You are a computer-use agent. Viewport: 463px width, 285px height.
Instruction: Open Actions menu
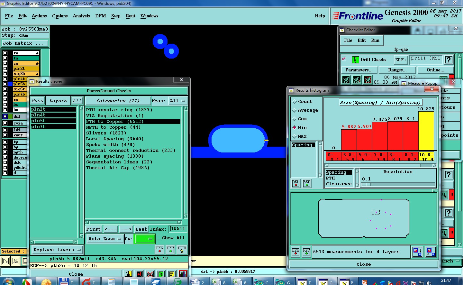pyautogui.click(x=39, y=16)
